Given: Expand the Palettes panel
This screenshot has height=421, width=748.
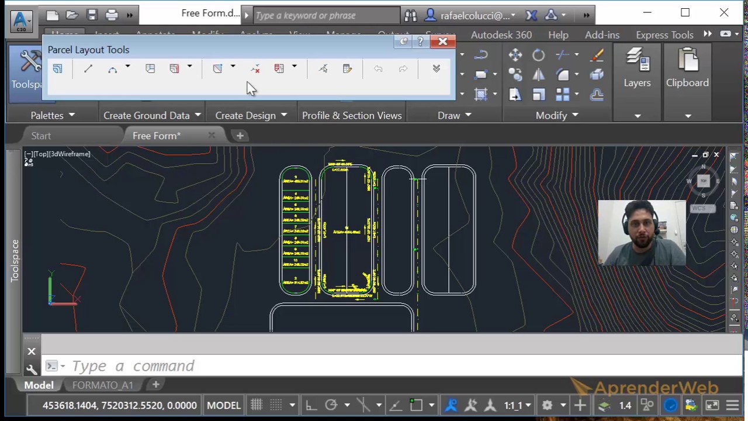Looking at the screenshot, I should tap(53, 115).
